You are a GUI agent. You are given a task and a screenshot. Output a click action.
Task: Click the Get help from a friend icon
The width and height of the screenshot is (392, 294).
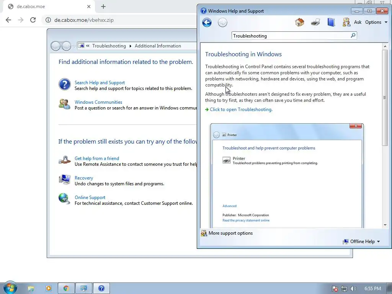64,160
